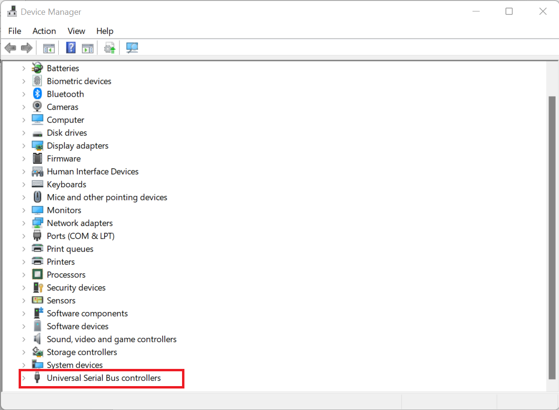Click the Processors chip icon
The height and width of the screenshot is (410, 559).
(37, 275)
